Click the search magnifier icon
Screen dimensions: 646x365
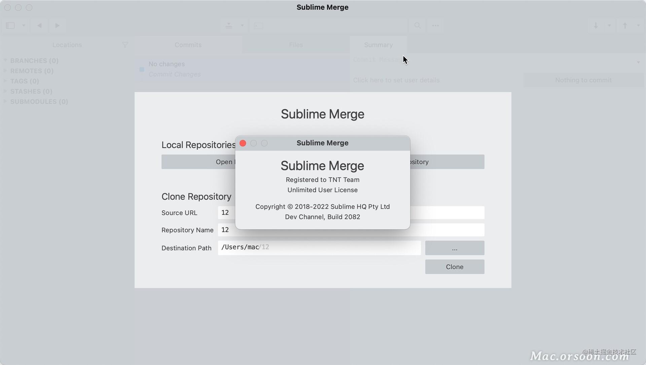point(418,26)
